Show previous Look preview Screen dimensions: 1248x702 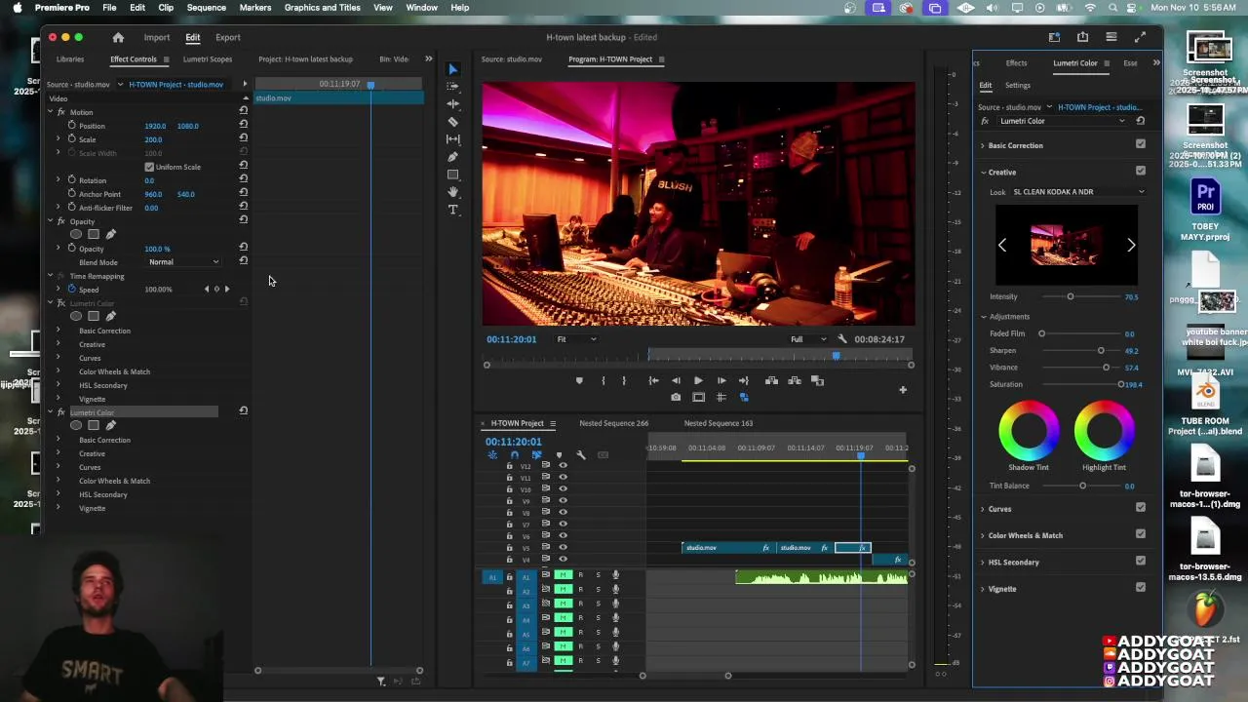1002,246
